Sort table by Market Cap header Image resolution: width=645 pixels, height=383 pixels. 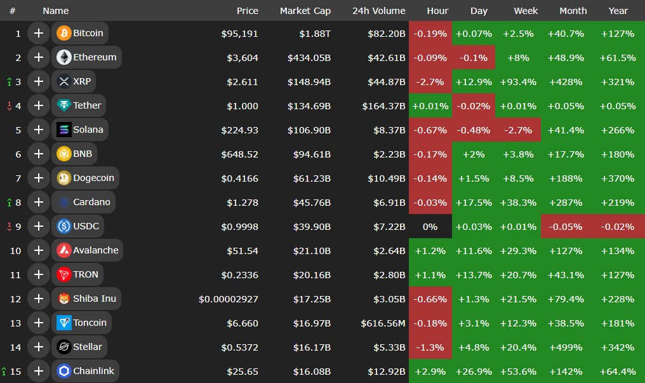305,11
